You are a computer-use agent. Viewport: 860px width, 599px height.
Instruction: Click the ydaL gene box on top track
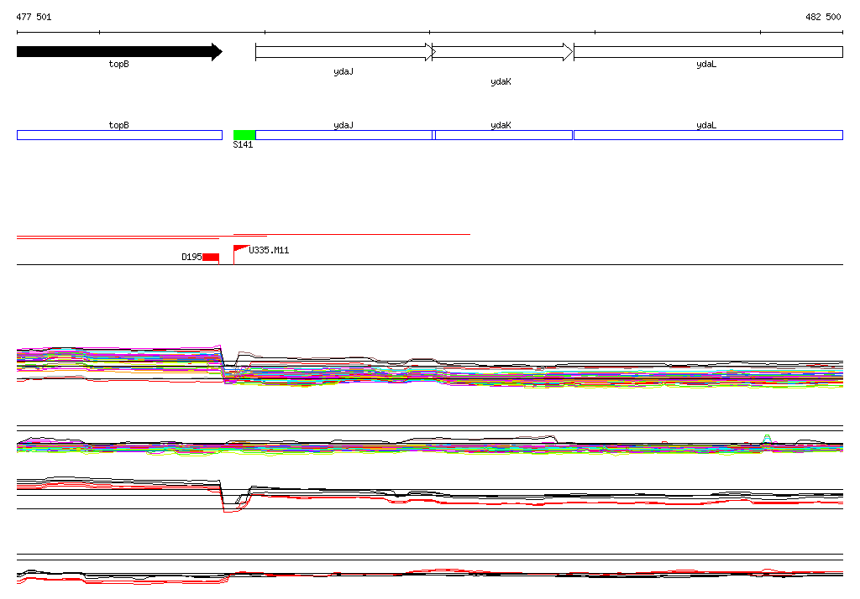tap(708, 52)
